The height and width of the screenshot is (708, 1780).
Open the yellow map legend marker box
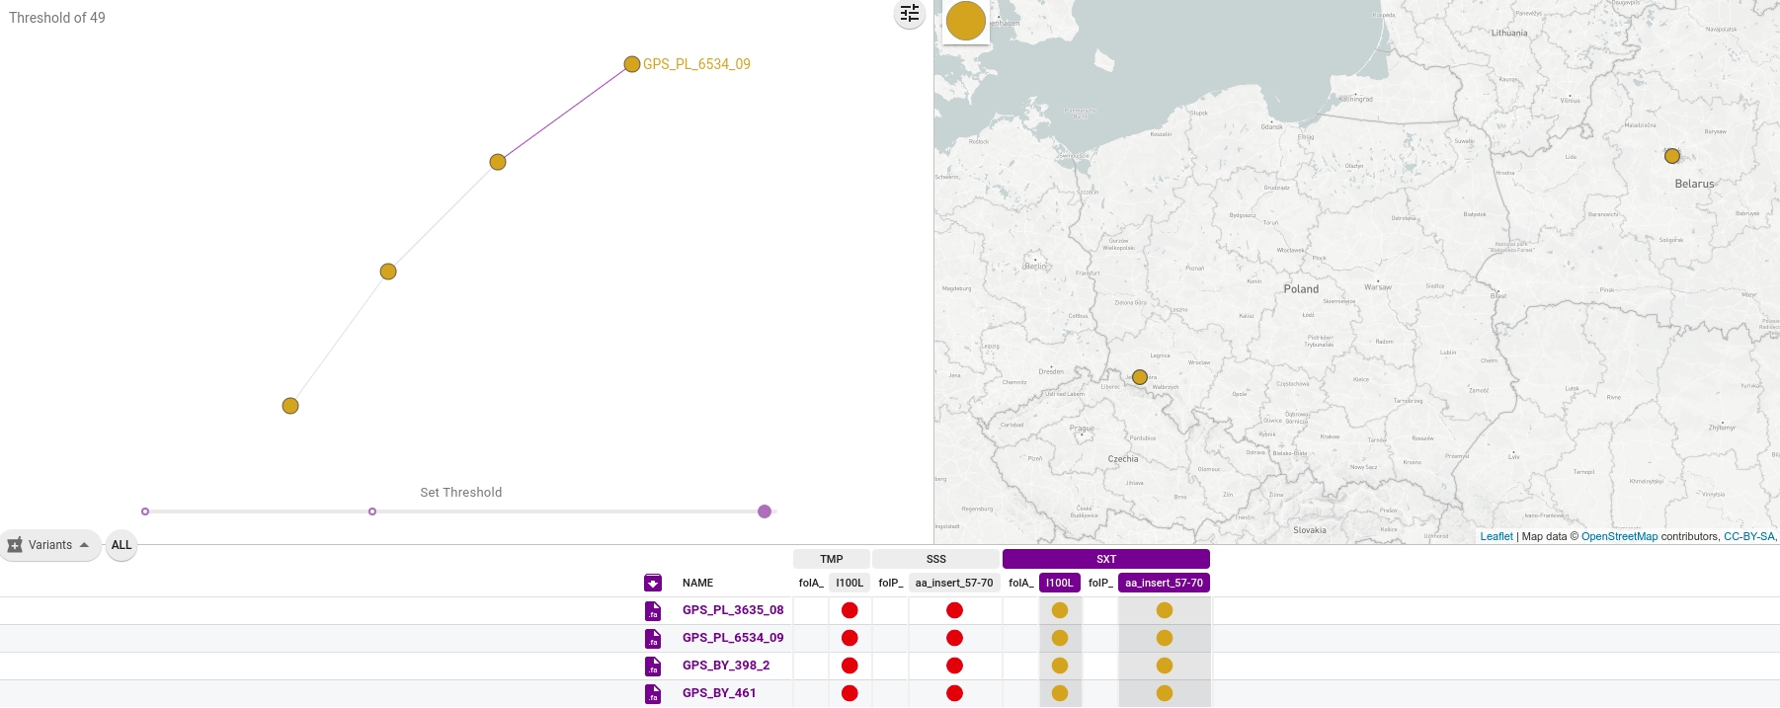965,21
